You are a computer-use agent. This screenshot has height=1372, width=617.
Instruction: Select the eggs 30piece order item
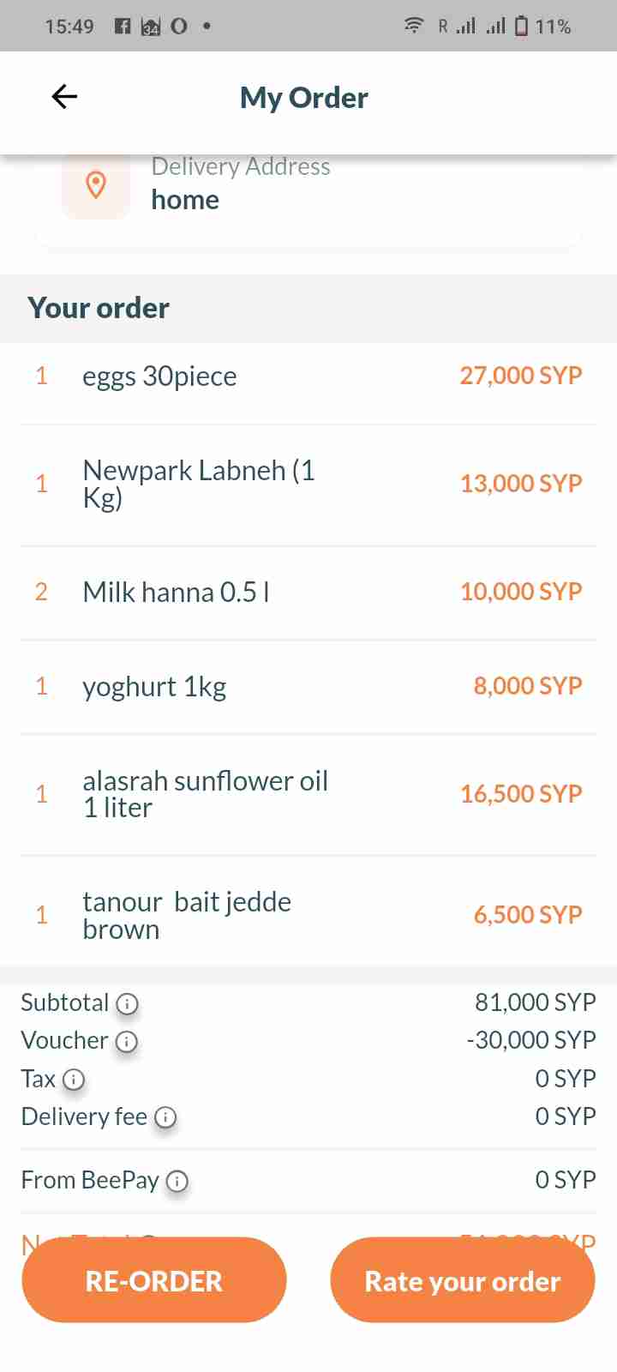[159, 376]
